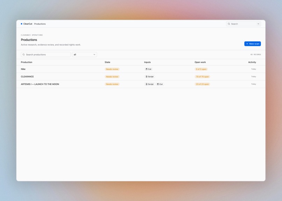The height and width of the screenshot is (201, 282).
Task: Click Today activity in ARTEMIS row
Action: point(254,84)
